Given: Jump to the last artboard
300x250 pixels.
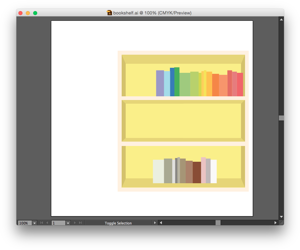Looking at the screenshot, I should [x=80, y=223].
